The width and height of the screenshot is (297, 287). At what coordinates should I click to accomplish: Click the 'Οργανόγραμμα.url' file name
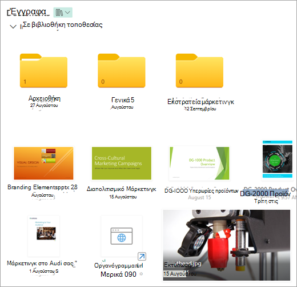[119, 265]
